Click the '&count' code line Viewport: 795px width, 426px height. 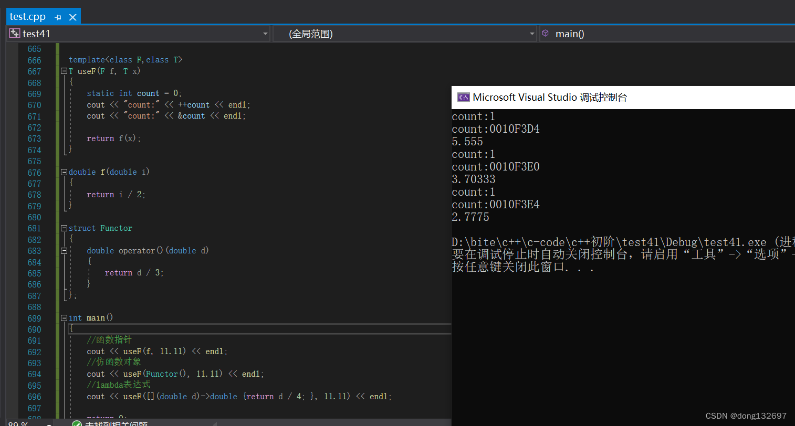[166, 116]
